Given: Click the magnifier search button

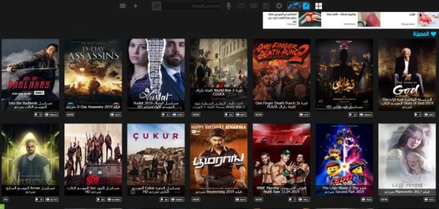Looking at the screenshot, I should pyautogui.click(x=157, y=6).
